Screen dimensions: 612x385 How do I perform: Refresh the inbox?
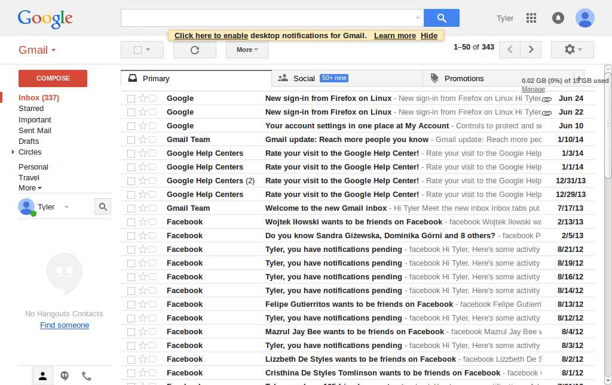point(195,50)
